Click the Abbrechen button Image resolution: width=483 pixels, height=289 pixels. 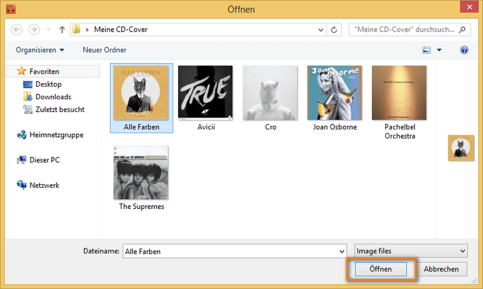point(441,269)
